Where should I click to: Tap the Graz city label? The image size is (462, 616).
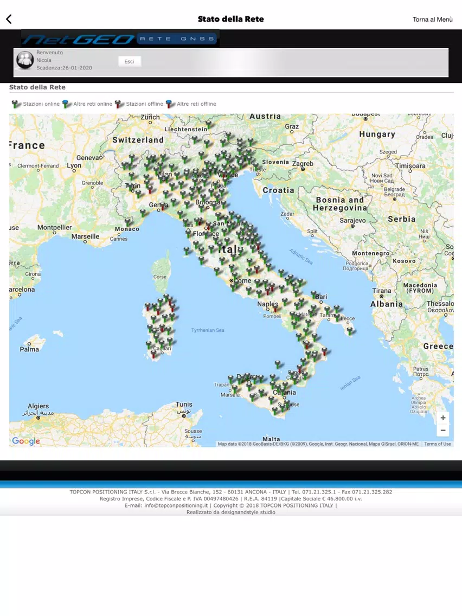(x=292, y=126)
